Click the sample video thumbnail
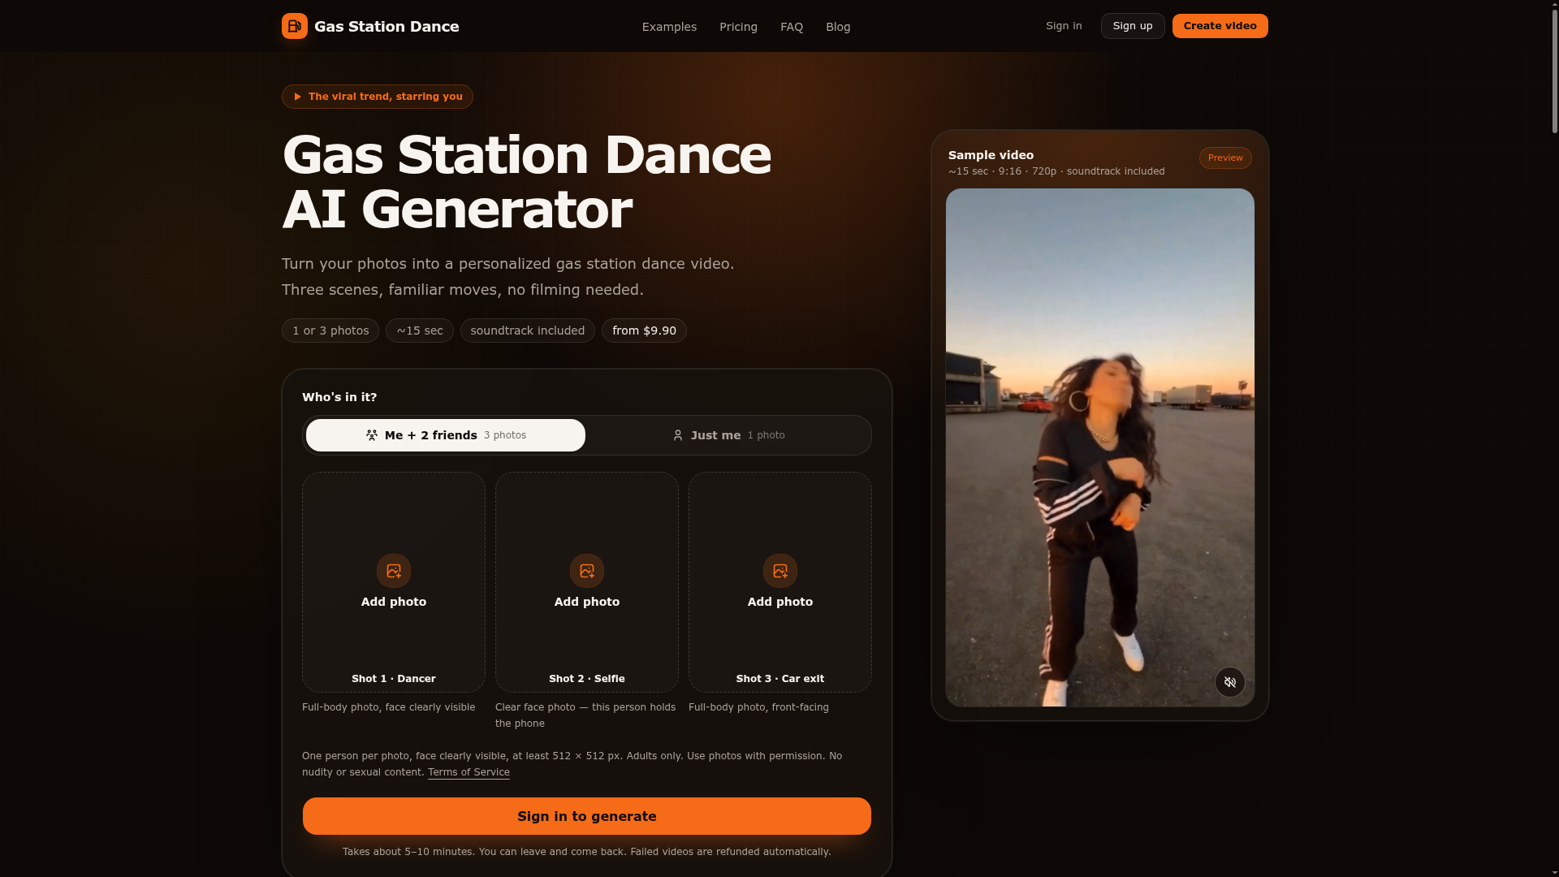 click(1100, 447)
